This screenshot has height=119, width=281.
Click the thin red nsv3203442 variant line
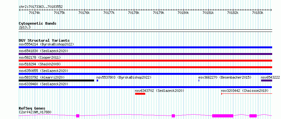247,93
